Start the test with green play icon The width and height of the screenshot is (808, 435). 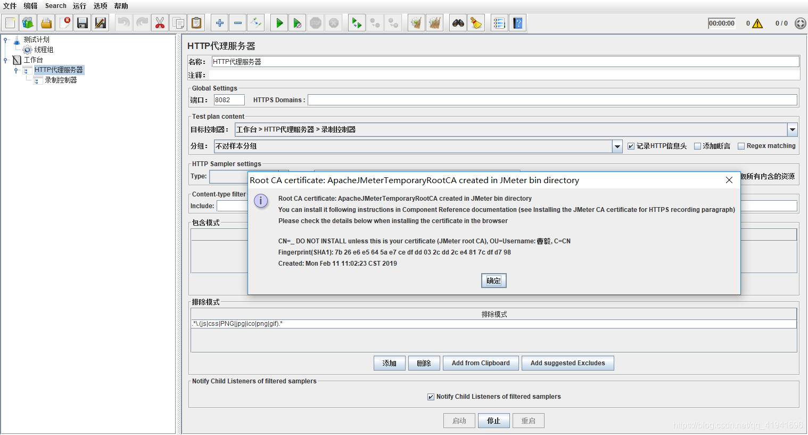pyautogui.click(x=279, y=23)
